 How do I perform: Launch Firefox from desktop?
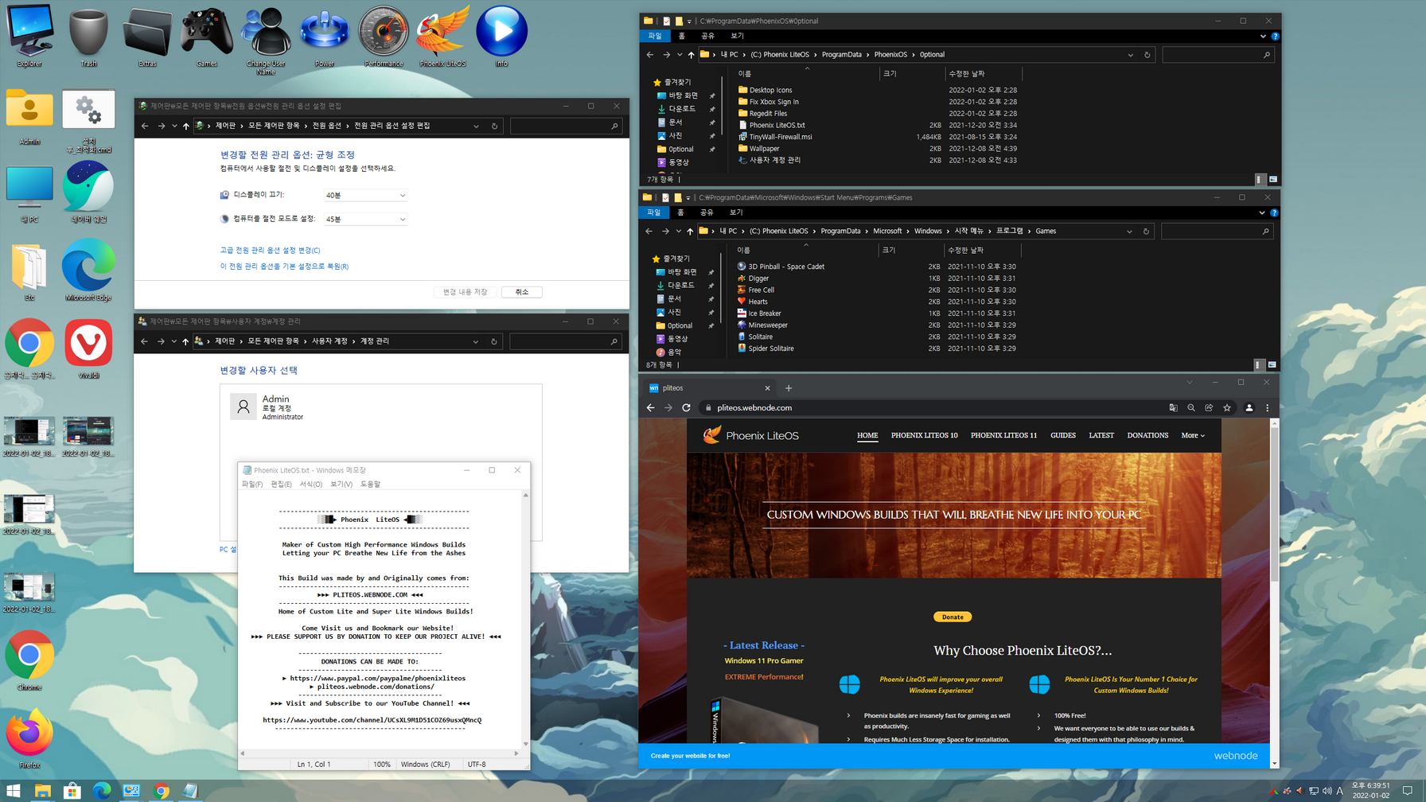[x=29, y=738]
